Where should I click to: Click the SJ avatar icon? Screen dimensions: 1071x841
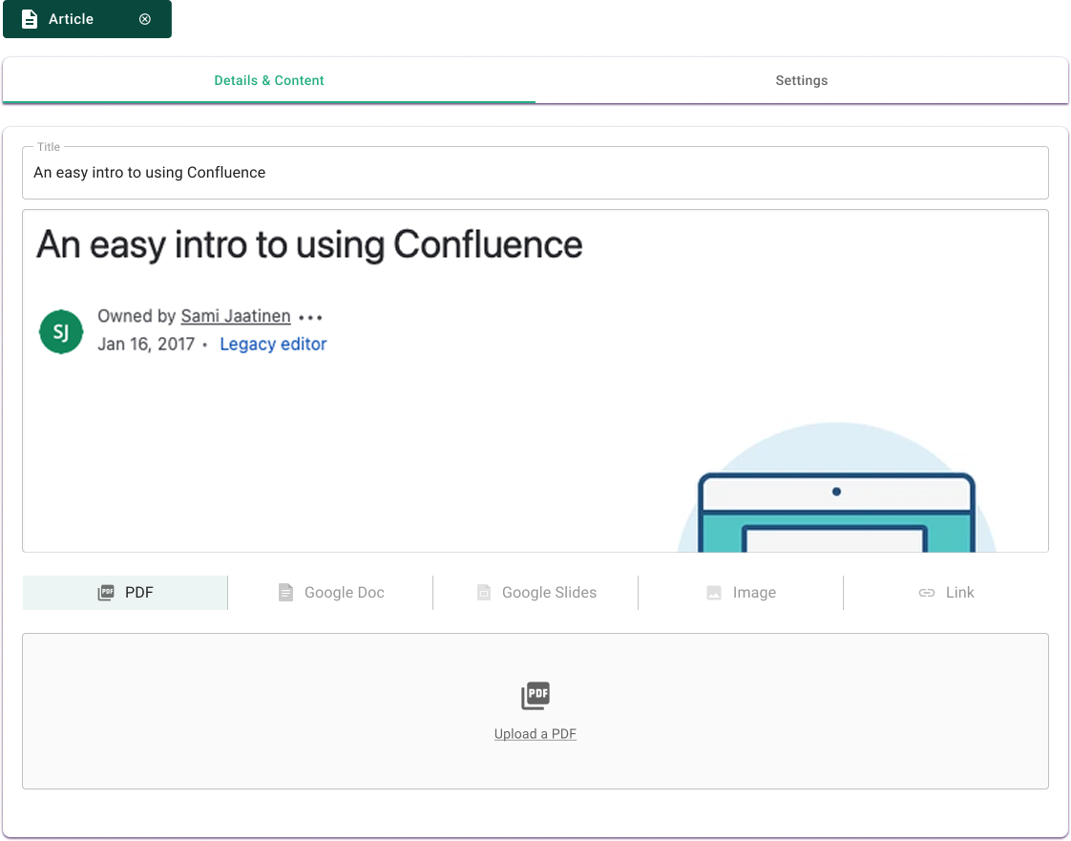[x=61, y=331]
